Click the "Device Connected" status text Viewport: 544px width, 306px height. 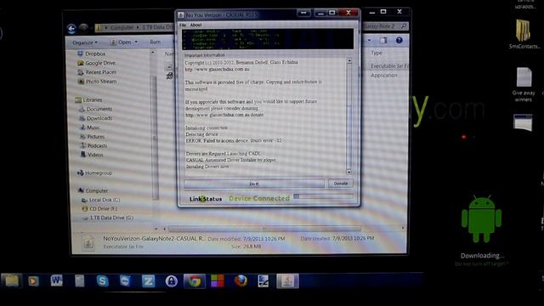(x=259, y=198)
